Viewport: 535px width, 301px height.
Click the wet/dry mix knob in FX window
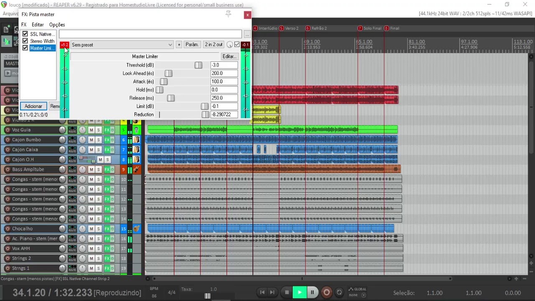(229, 45)
